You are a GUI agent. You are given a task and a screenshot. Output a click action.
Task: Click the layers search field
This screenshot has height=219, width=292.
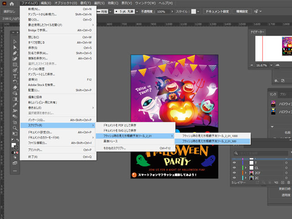pos(261,153)
